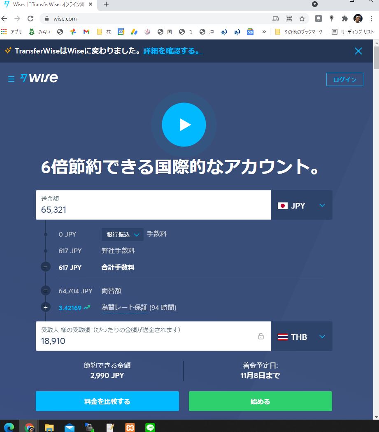
Task: Open the 為替レート保証 link
Action: pos(125,307)
